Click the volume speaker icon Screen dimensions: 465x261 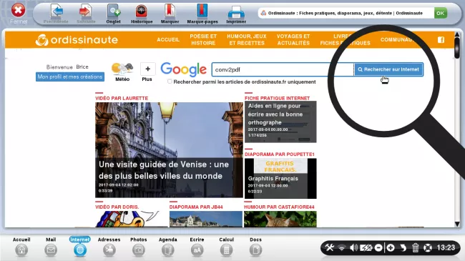point(353,247)
